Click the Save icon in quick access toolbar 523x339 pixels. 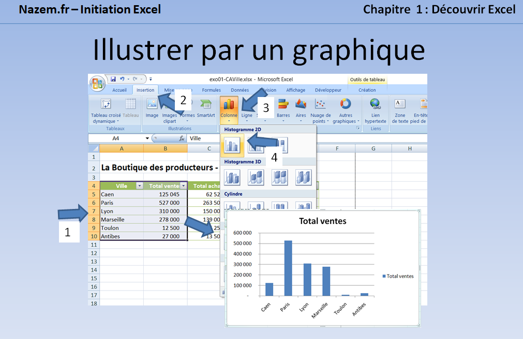pyautogui.click(x=113, y=79)
